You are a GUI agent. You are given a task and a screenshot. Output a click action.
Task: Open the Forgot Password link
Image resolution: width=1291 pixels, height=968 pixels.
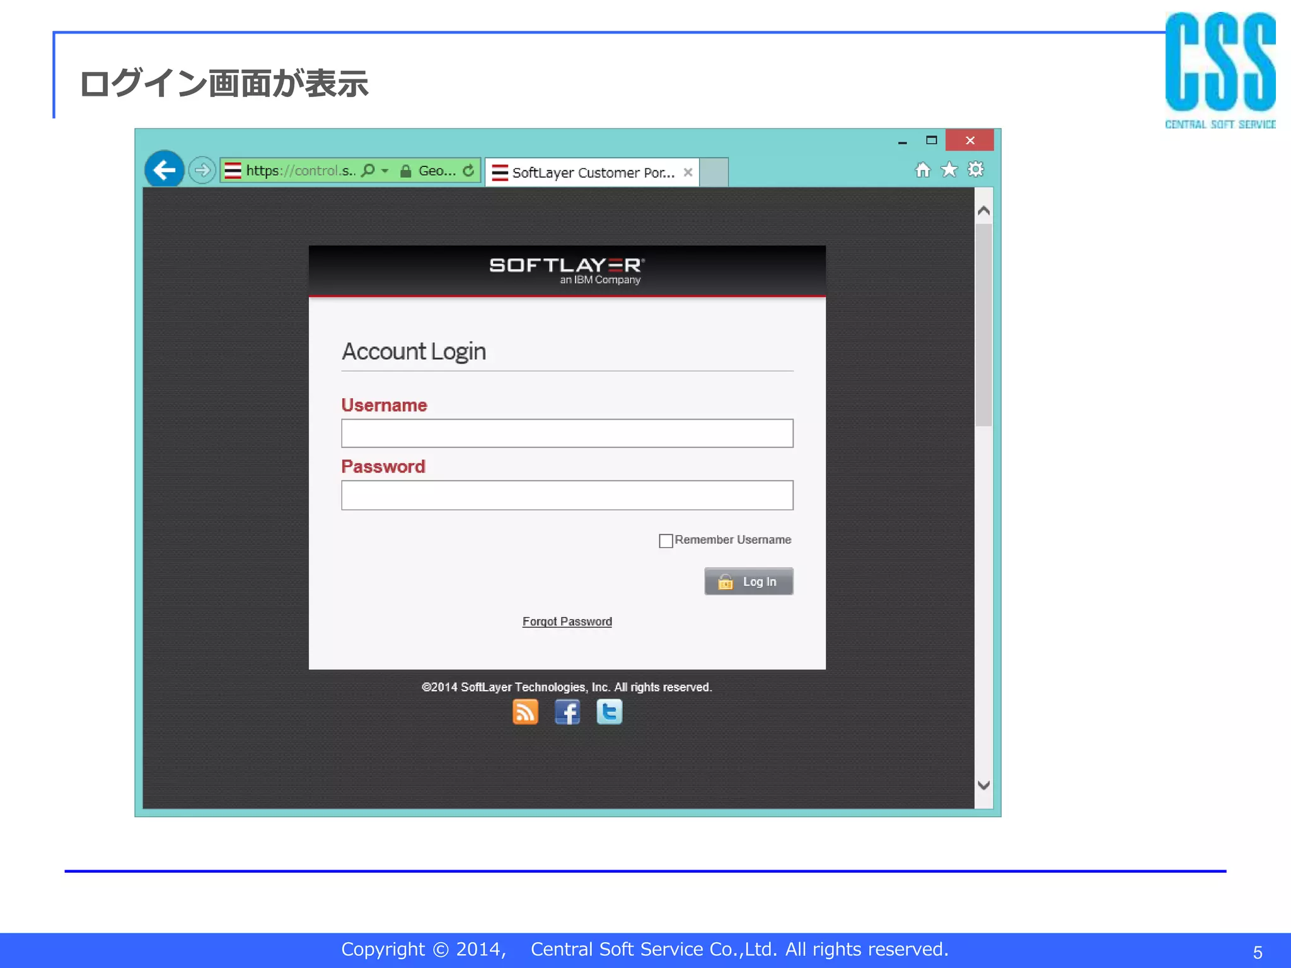click(x=567, y=622)
